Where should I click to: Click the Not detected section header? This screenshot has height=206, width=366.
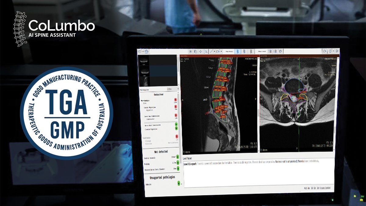161,152
